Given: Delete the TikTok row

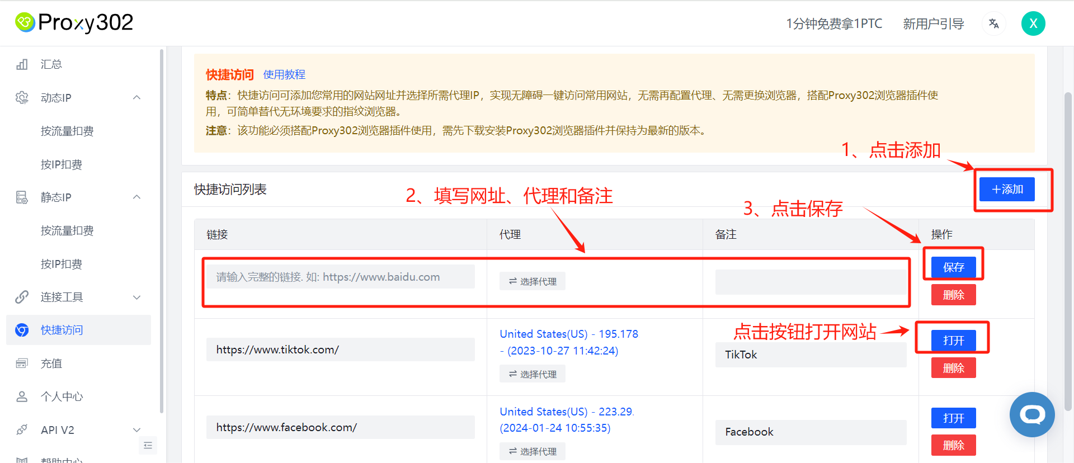Looking at the screenshot, I should 954,368.
